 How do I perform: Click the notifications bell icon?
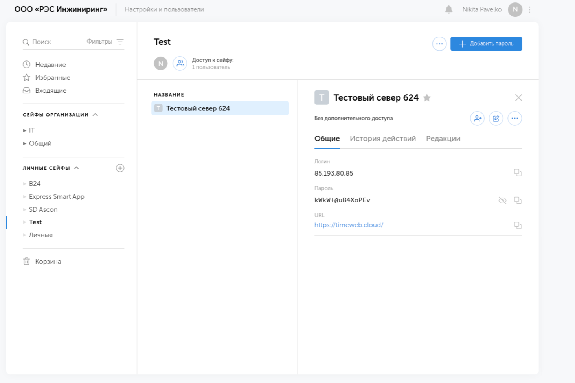448,9
